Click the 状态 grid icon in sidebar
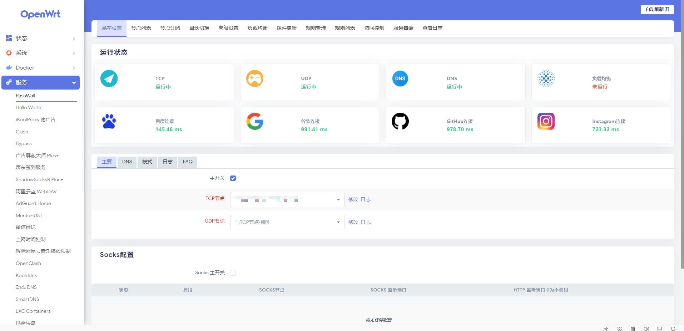Image resolution: width=684 pixels, height=331 pixels. click(9, 38)
